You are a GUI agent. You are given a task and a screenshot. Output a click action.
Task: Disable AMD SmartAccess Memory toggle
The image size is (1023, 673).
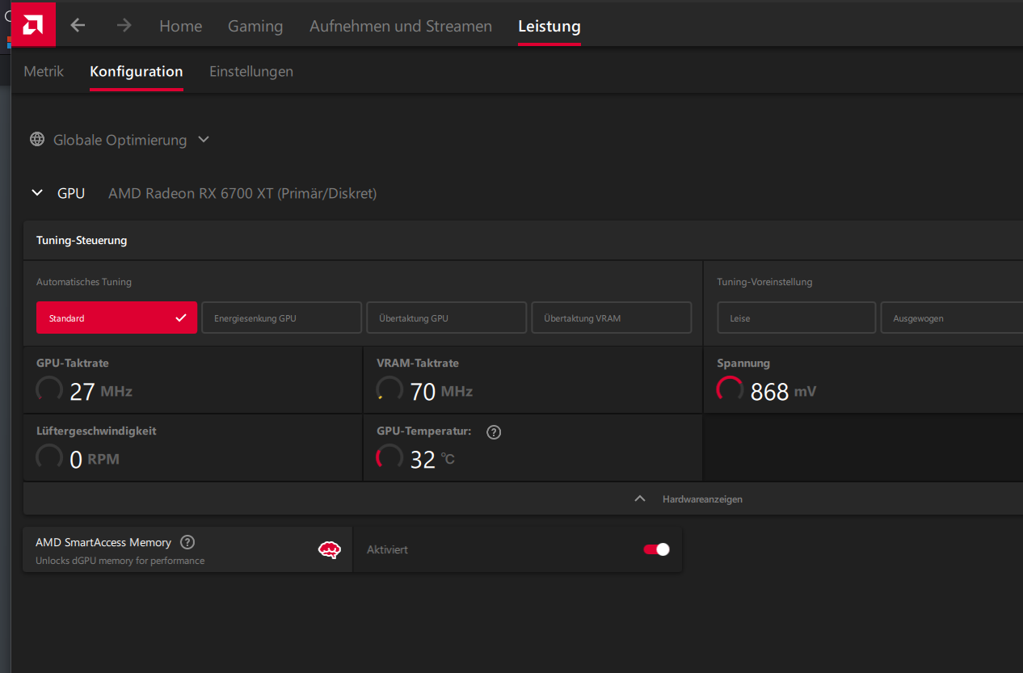pos(656,549)
